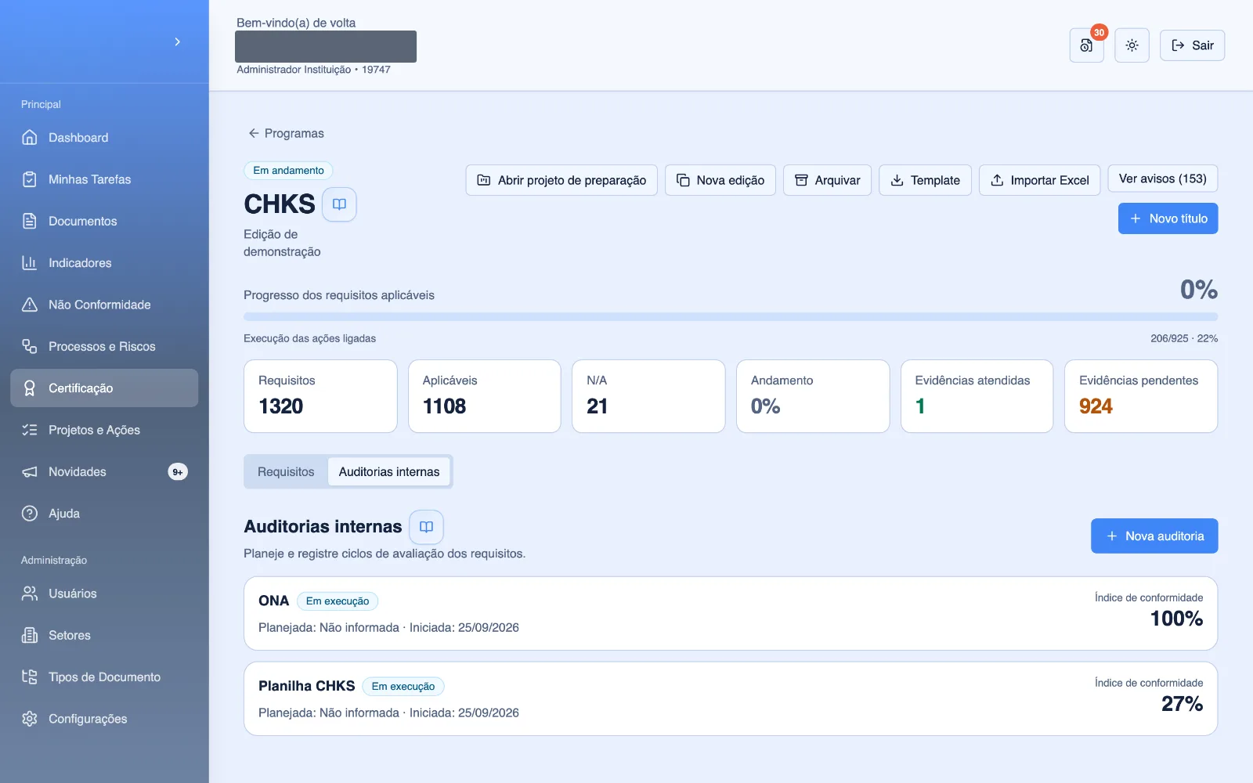Expand the sidebar chevron arrow
The height and width of the screenshot is (783, 1253).
click(178, 41)
